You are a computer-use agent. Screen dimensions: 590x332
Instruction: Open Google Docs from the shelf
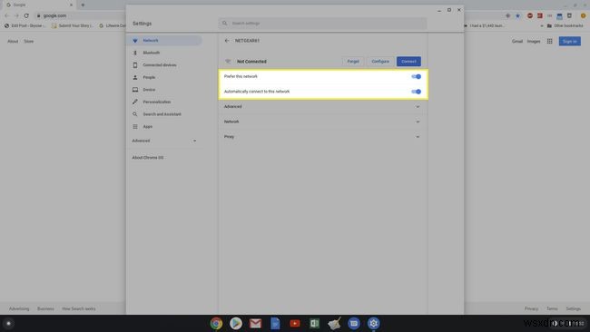[x=275, y=323]
